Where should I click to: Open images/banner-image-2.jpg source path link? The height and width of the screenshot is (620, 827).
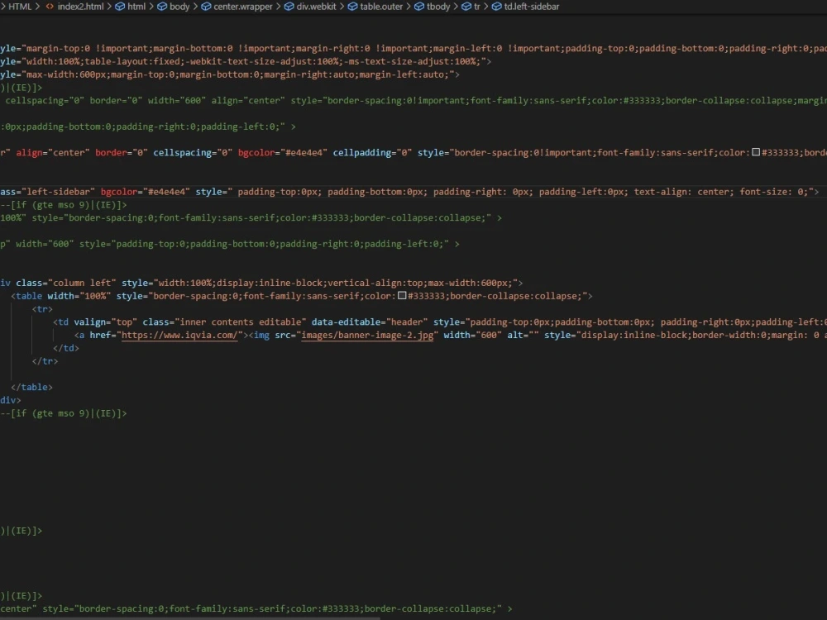pos(367,336)
